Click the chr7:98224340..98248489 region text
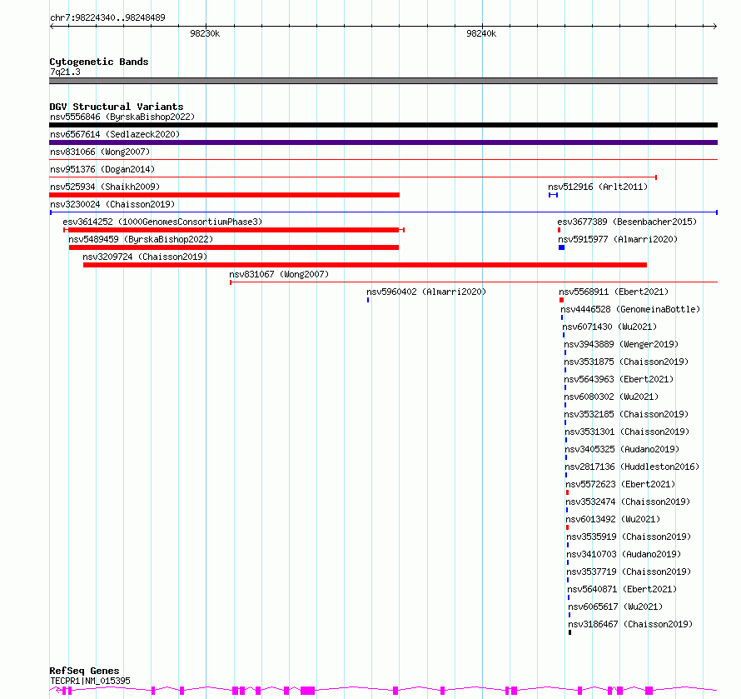The height and width of the screenshot is (699, 741). [x=107, y=18]
